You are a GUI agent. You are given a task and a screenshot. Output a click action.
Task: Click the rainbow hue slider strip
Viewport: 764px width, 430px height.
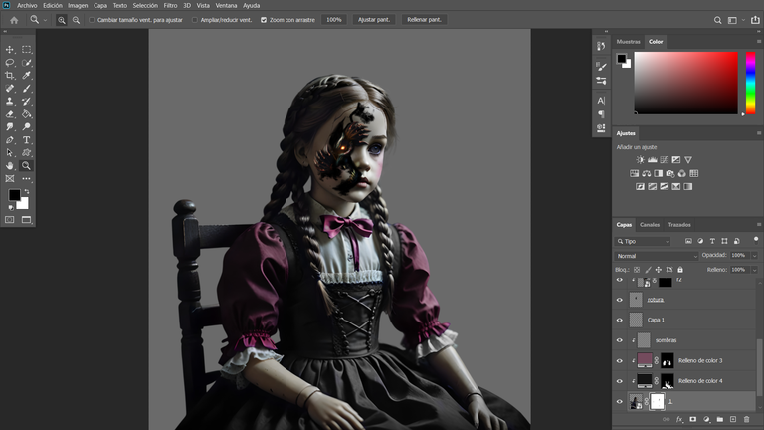(x=750, y=83)
